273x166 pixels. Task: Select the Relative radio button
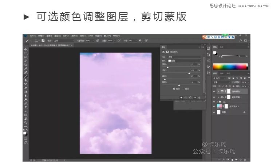pyautogui.click(x=174, y=88)
